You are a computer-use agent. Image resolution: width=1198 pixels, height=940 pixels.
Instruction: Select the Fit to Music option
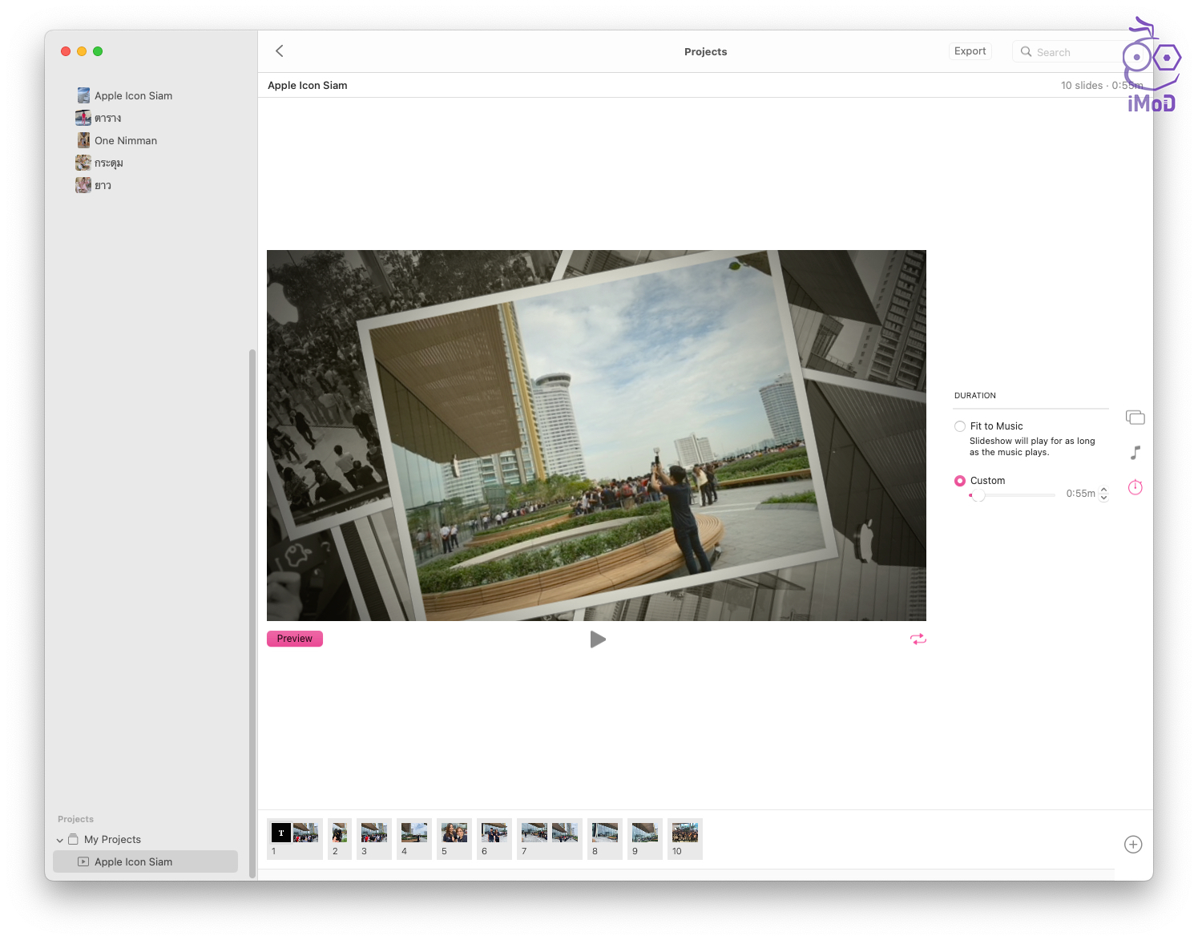(x=960, y=426)
